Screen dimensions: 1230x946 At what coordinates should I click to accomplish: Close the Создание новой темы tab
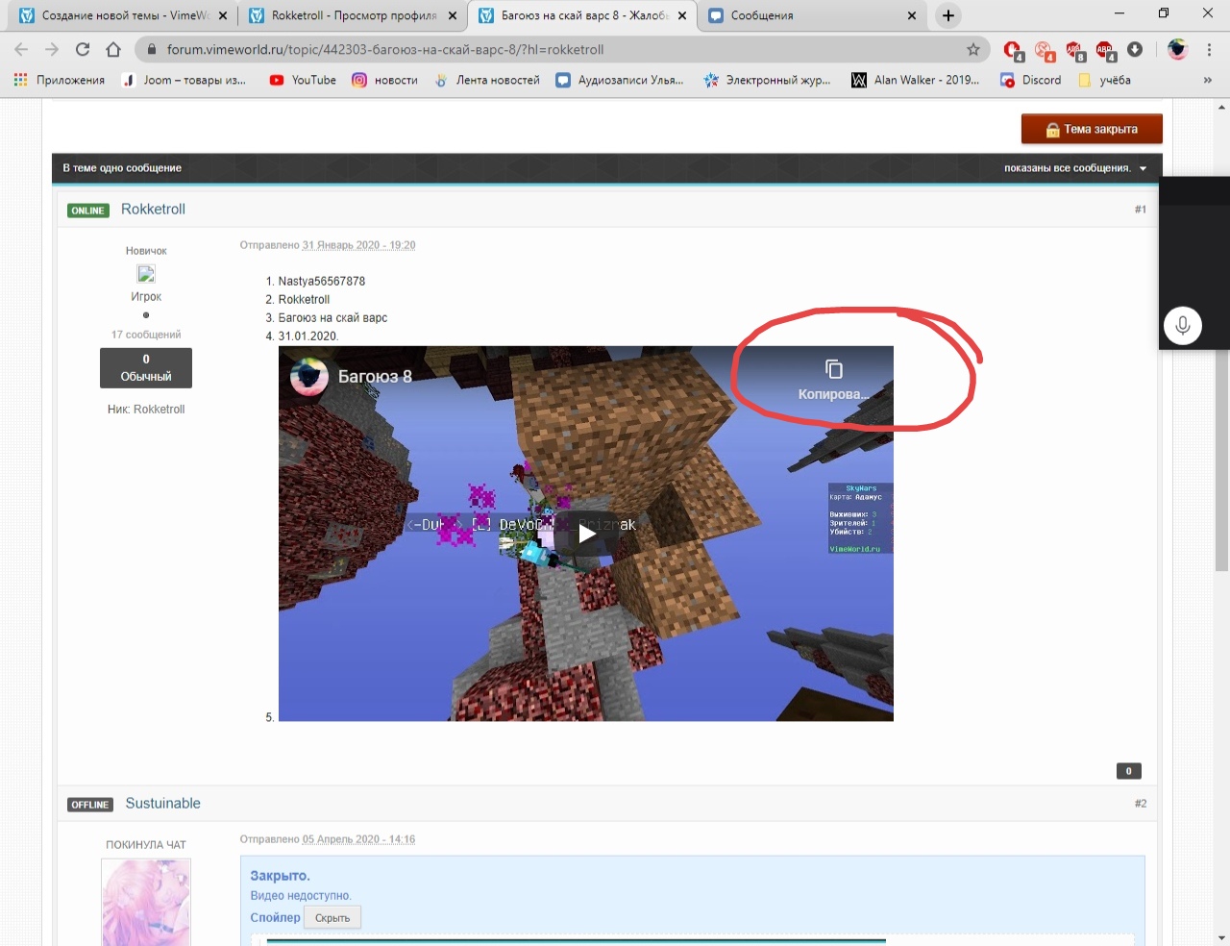coord(223,15)
